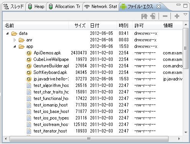The height and width of the screenshot is (144, 190).
Task: Click the test_iostream_host file icon
Action: pos(29,124)
